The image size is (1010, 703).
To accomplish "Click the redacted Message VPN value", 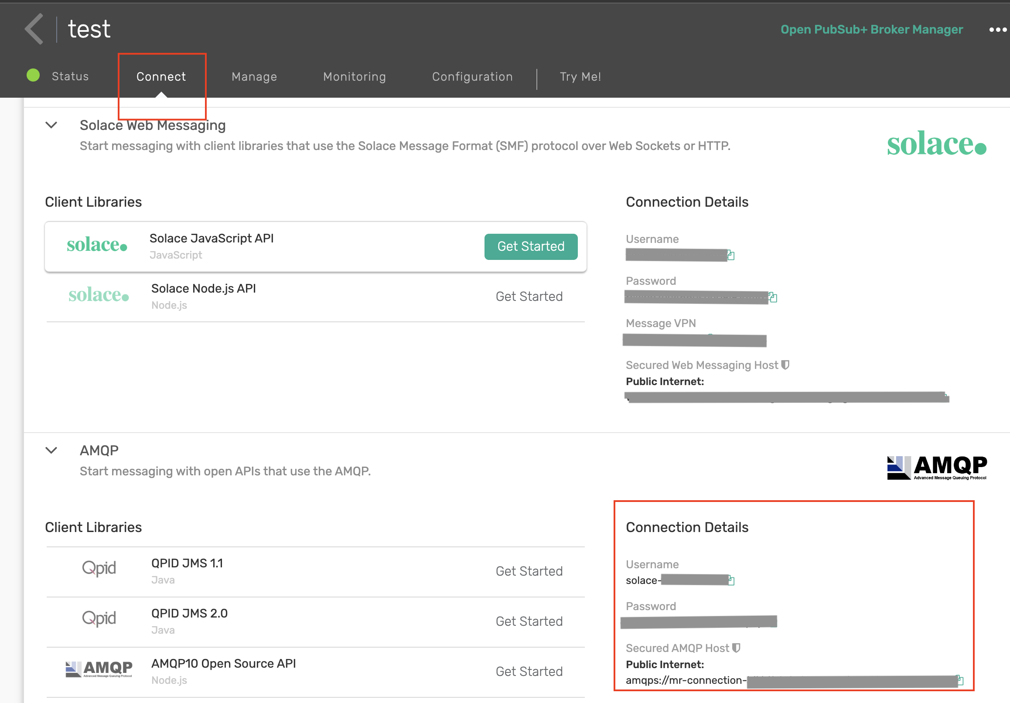I will tap(695, 341).
